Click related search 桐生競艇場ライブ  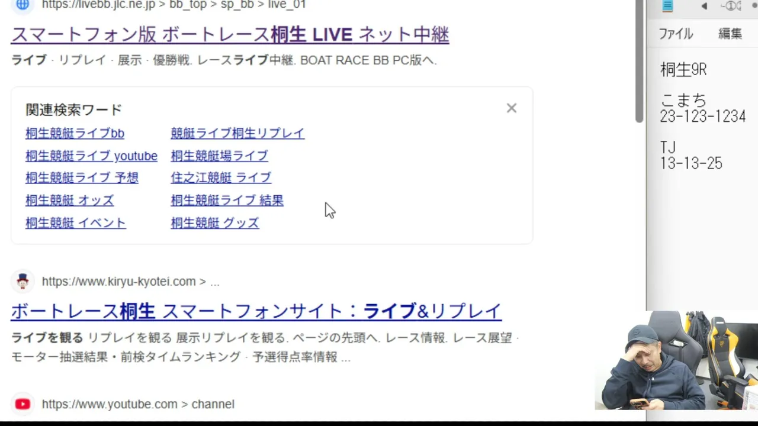219,156
